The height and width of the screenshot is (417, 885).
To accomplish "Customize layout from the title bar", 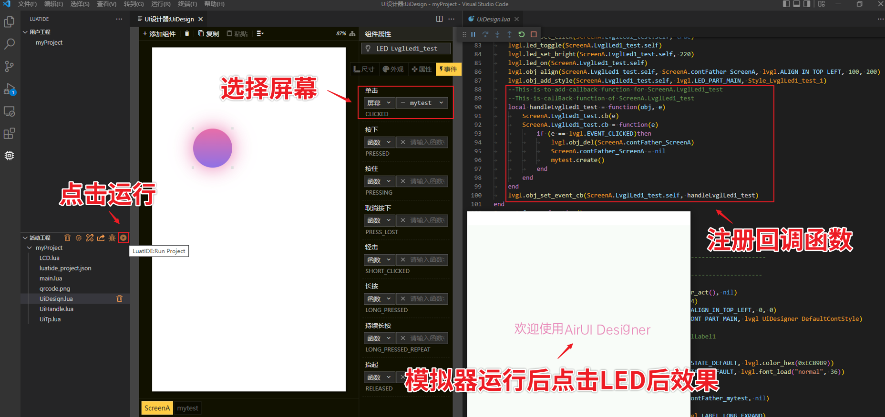I will click(x=822, y=4).
